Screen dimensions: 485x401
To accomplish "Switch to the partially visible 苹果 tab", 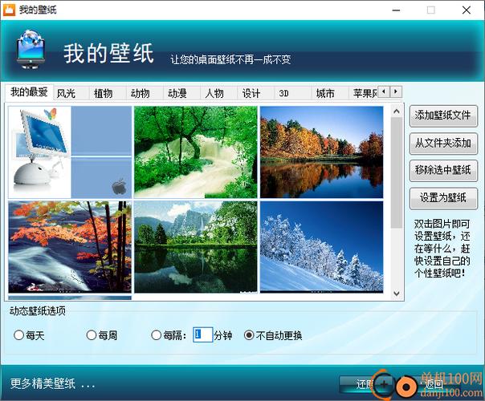I will click(x=365, y=93).
